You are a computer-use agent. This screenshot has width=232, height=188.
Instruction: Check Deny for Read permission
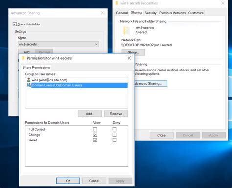115,140
